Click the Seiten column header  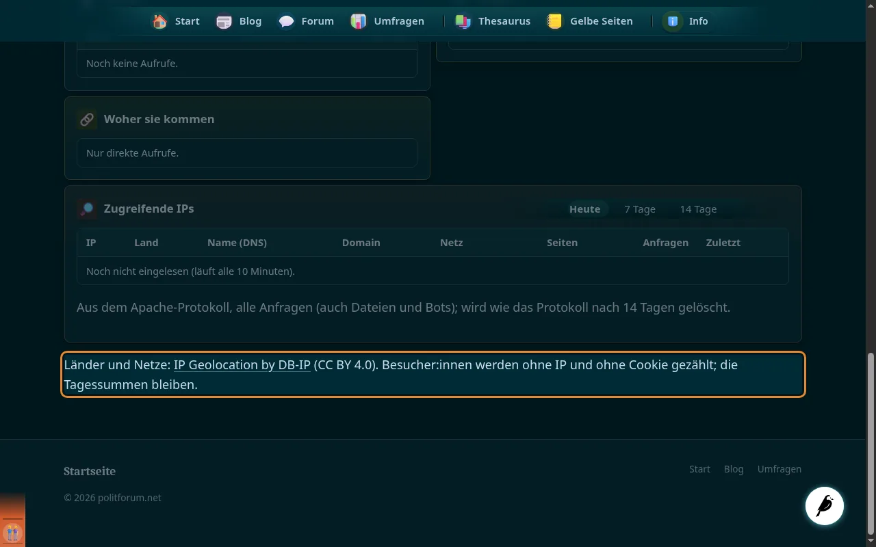point(563,243)
